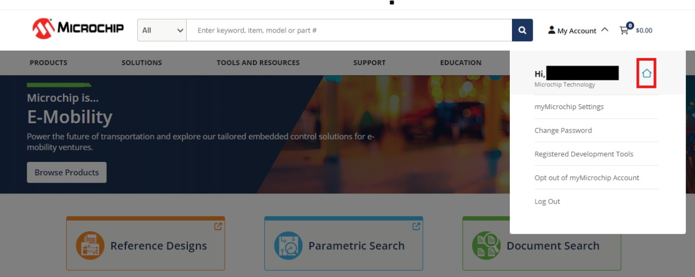The width and height of the screenshot is (695, 277).
Task: Click the magnifying glass search button
Action: click(x=522, y=30)
